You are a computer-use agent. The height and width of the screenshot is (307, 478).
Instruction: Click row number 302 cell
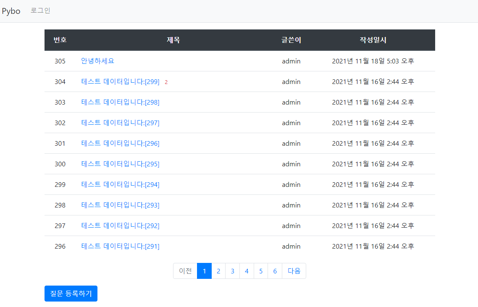60,123
